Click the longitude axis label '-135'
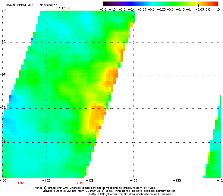This screenshot has width=223, height=196. point(3,181)
